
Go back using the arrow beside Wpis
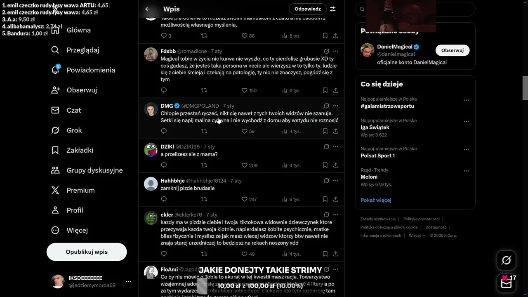click(148, 9)
